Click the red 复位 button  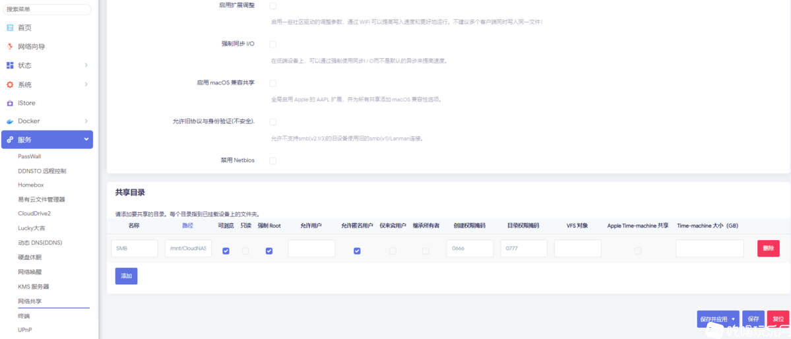778,319
